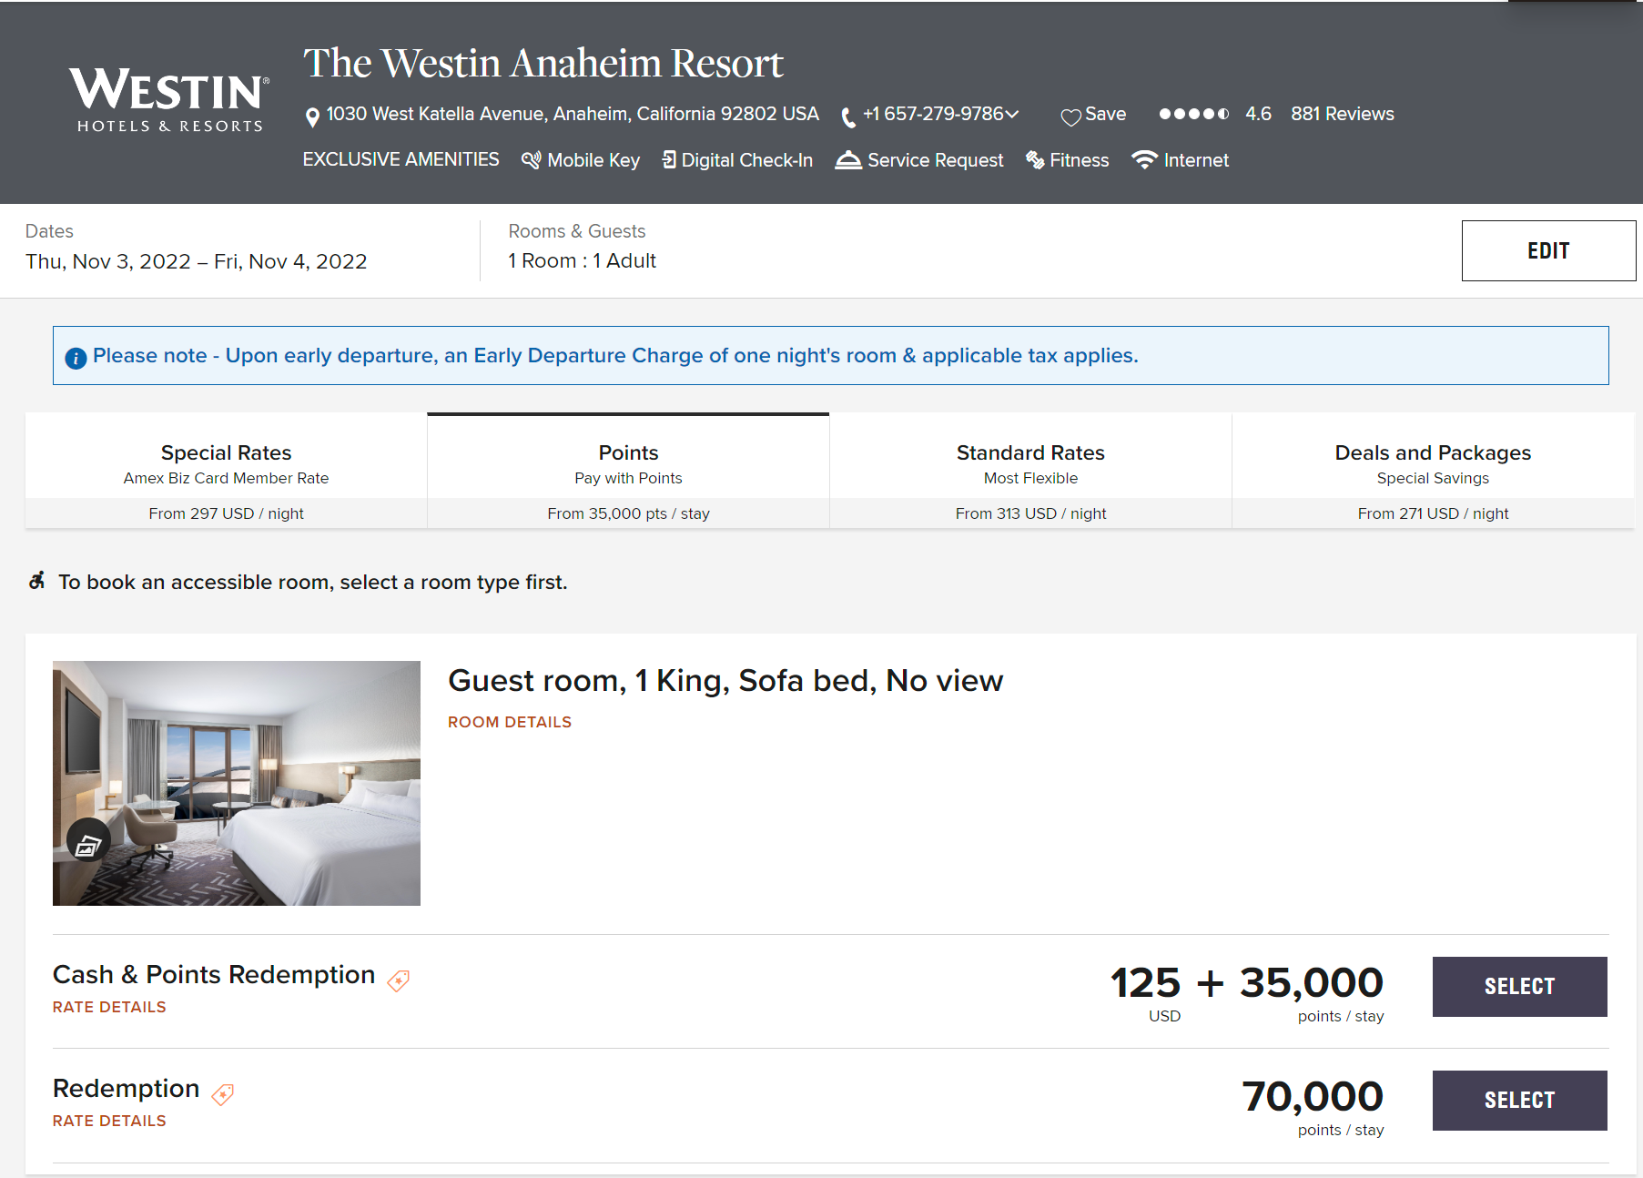Image resolution: width=1643 pixels, height=1178 pixels.
Task: Click the heart Save icon
Action: pyautogui.click(x=1070, y=117)
